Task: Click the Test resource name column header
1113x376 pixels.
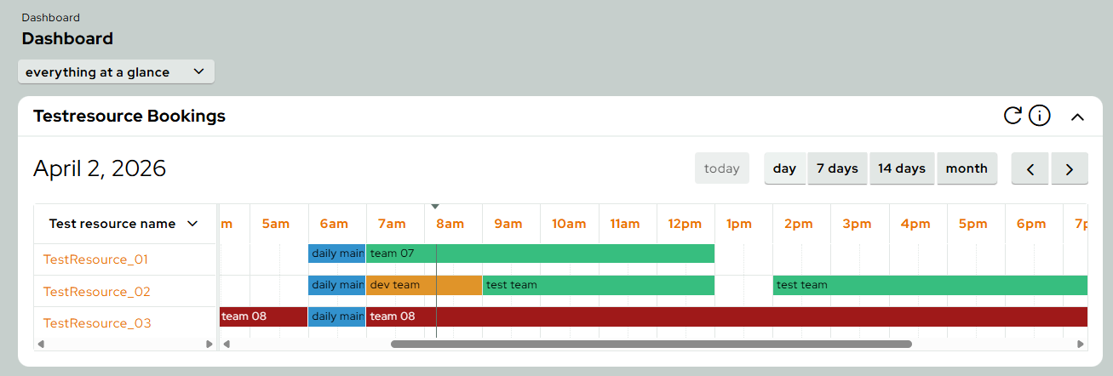Action: [x=124, y=224]
